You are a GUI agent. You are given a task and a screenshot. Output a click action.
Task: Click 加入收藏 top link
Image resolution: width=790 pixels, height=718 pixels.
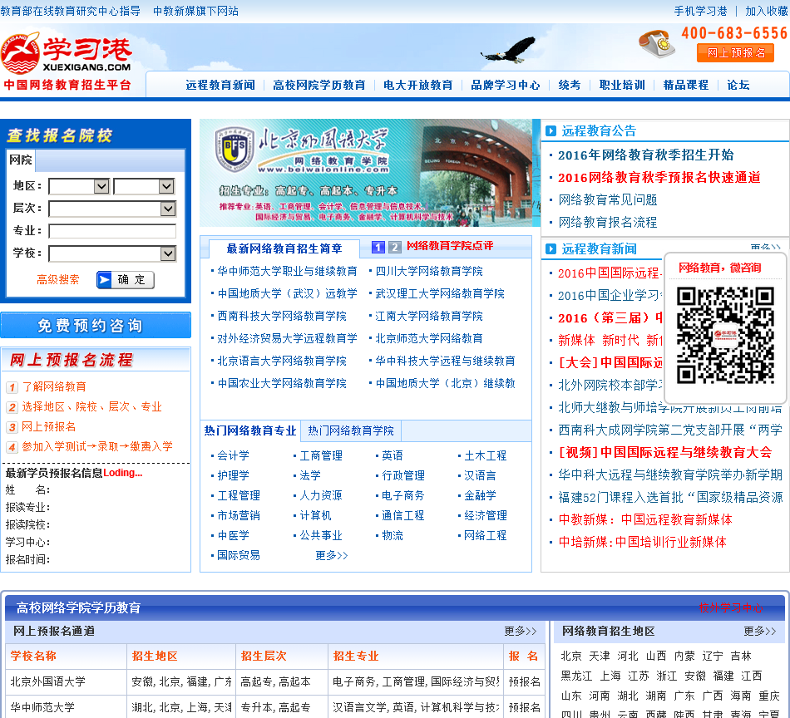(x=767, y=11)
